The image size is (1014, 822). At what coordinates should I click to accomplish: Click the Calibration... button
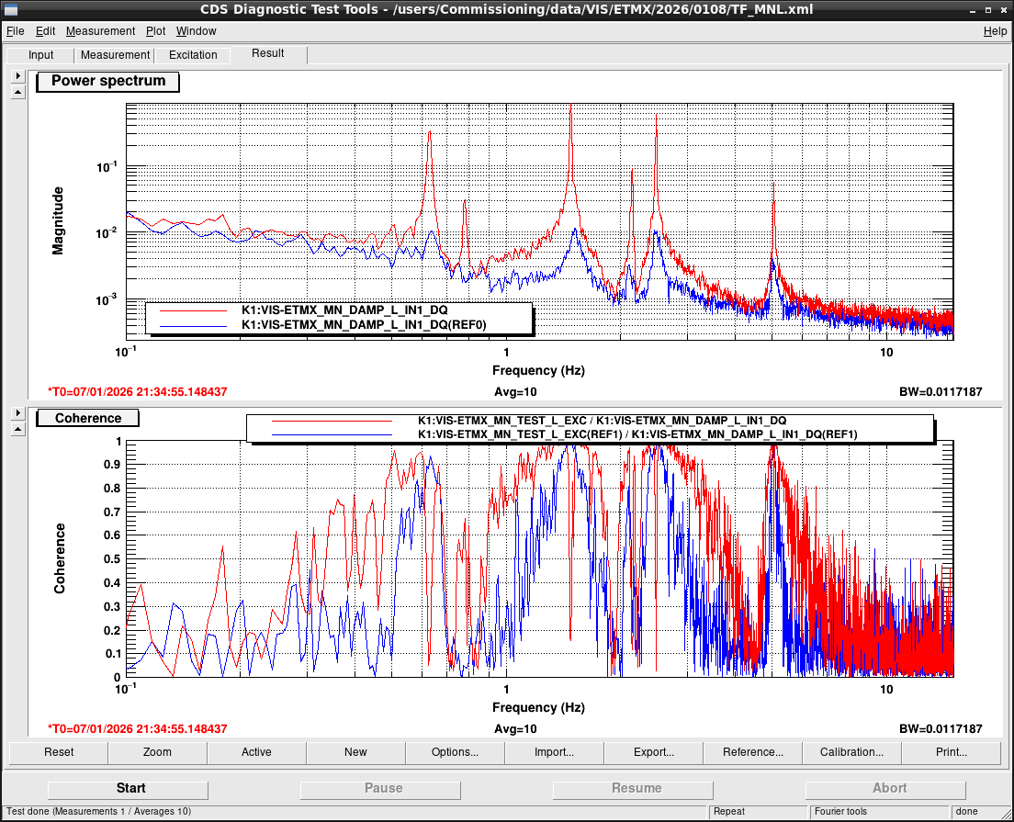point(851,752)
